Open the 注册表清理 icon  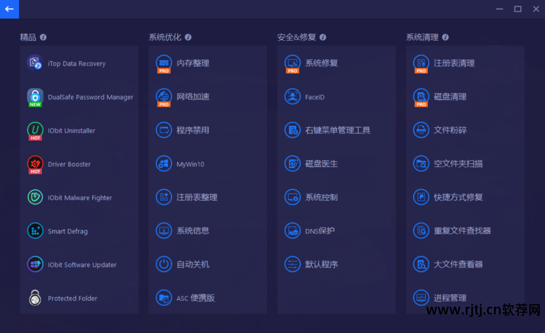click(x=421, y=64)
